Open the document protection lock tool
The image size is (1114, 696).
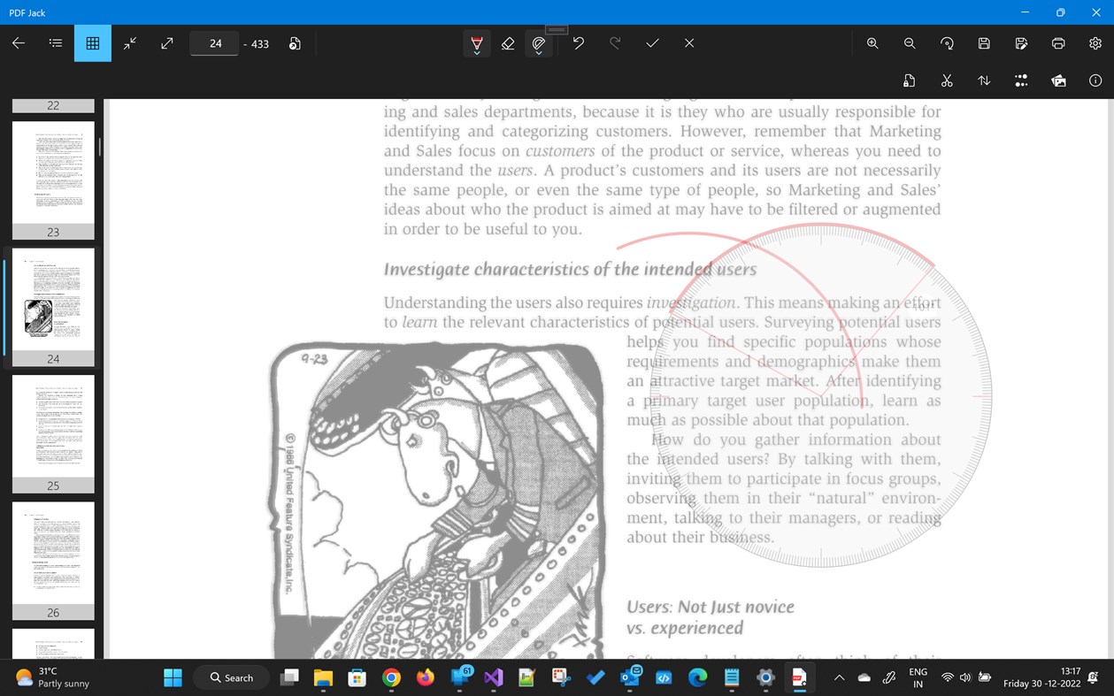pyautogui.click(x=909, y=80)
